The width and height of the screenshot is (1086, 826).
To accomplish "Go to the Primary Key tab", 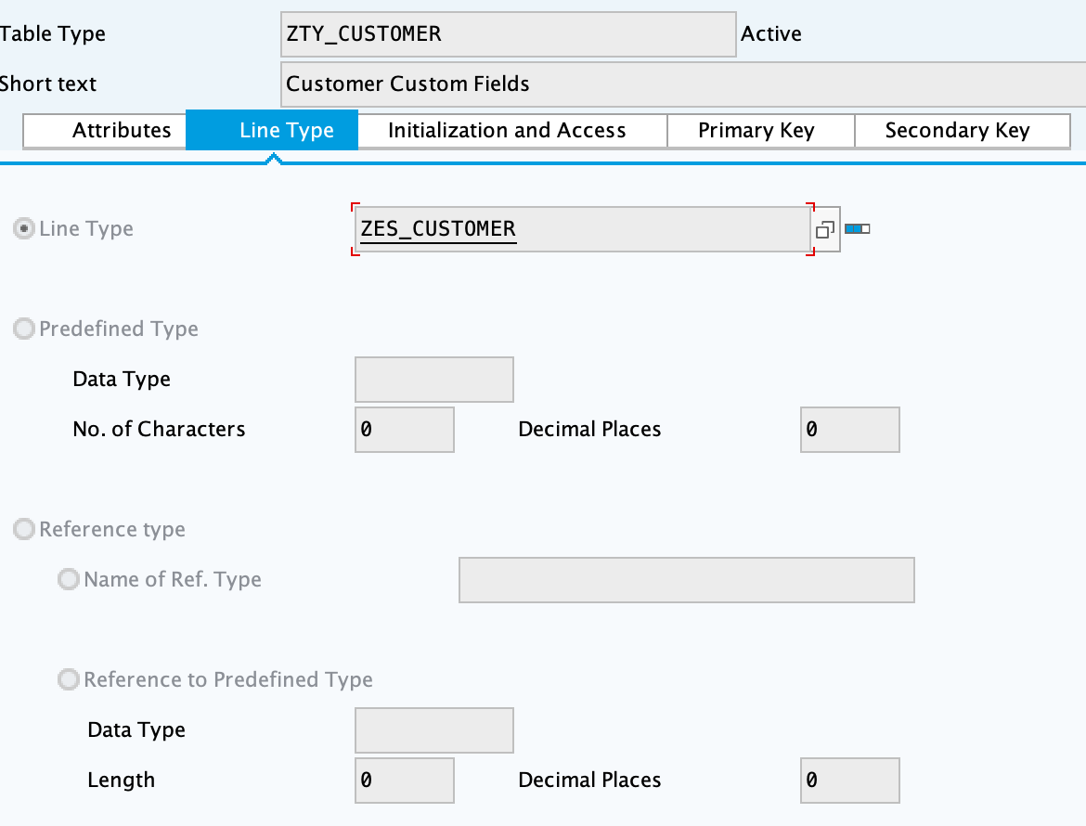I will coord(756,131).
